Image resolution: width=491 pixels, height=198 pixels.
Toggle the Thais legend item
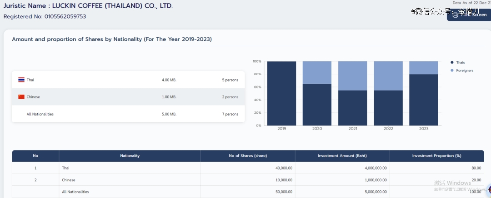click(458, 63)
